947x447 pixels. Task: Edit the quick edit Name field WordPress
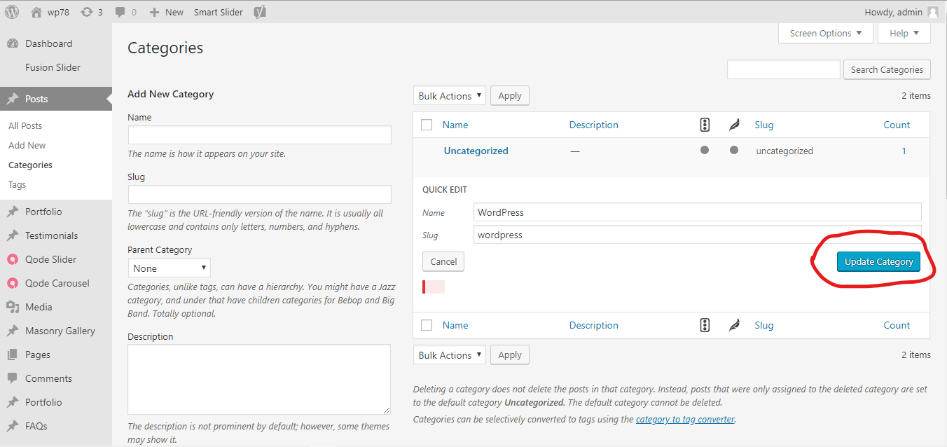698,212
